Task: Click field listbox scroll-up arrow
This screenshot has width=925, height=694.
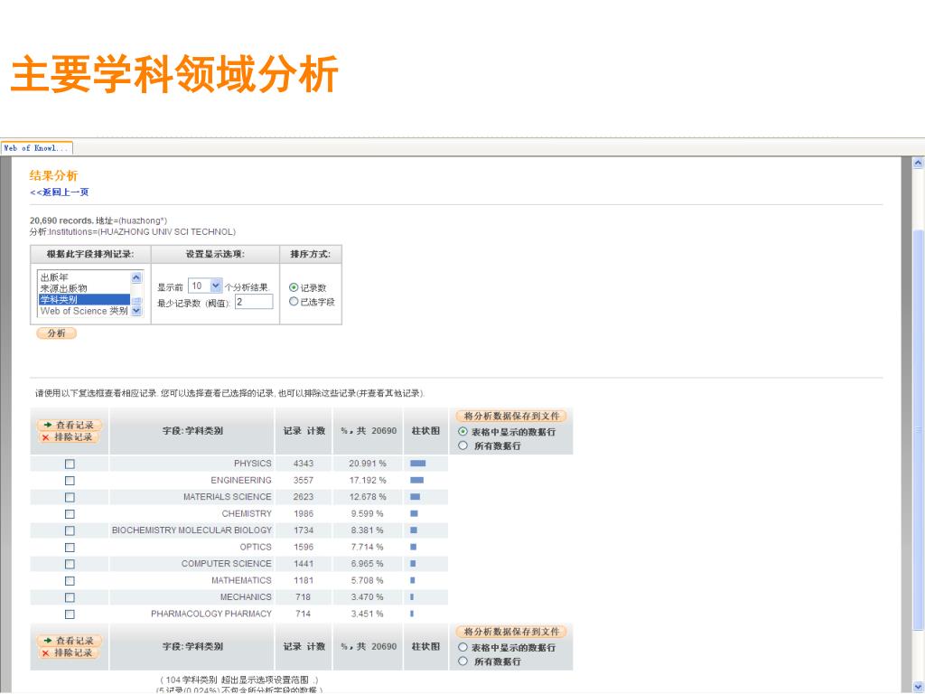Action: click(136, 277)
